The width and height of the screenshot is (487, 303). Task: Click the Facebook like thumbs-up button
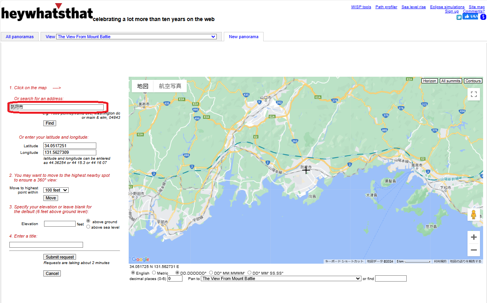470,17
